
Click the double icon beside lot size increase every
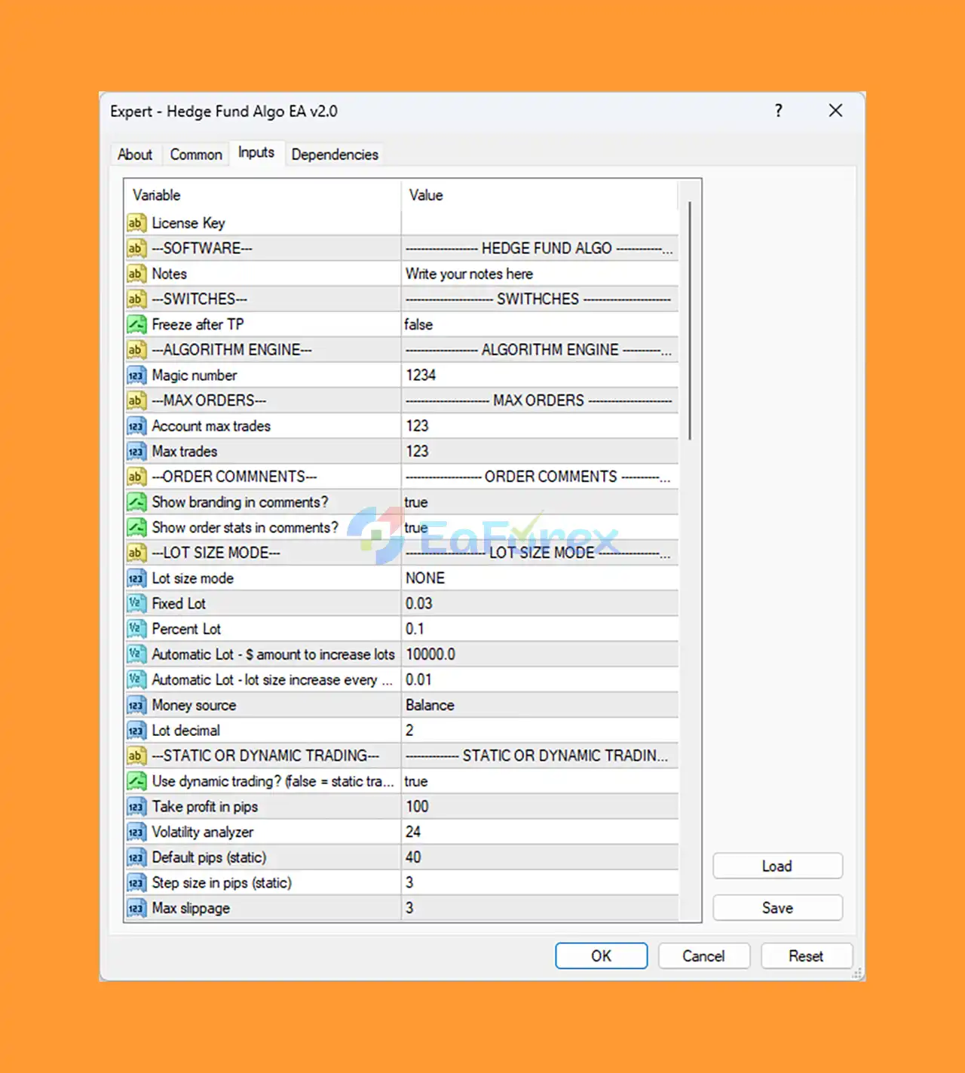(136, 680)
